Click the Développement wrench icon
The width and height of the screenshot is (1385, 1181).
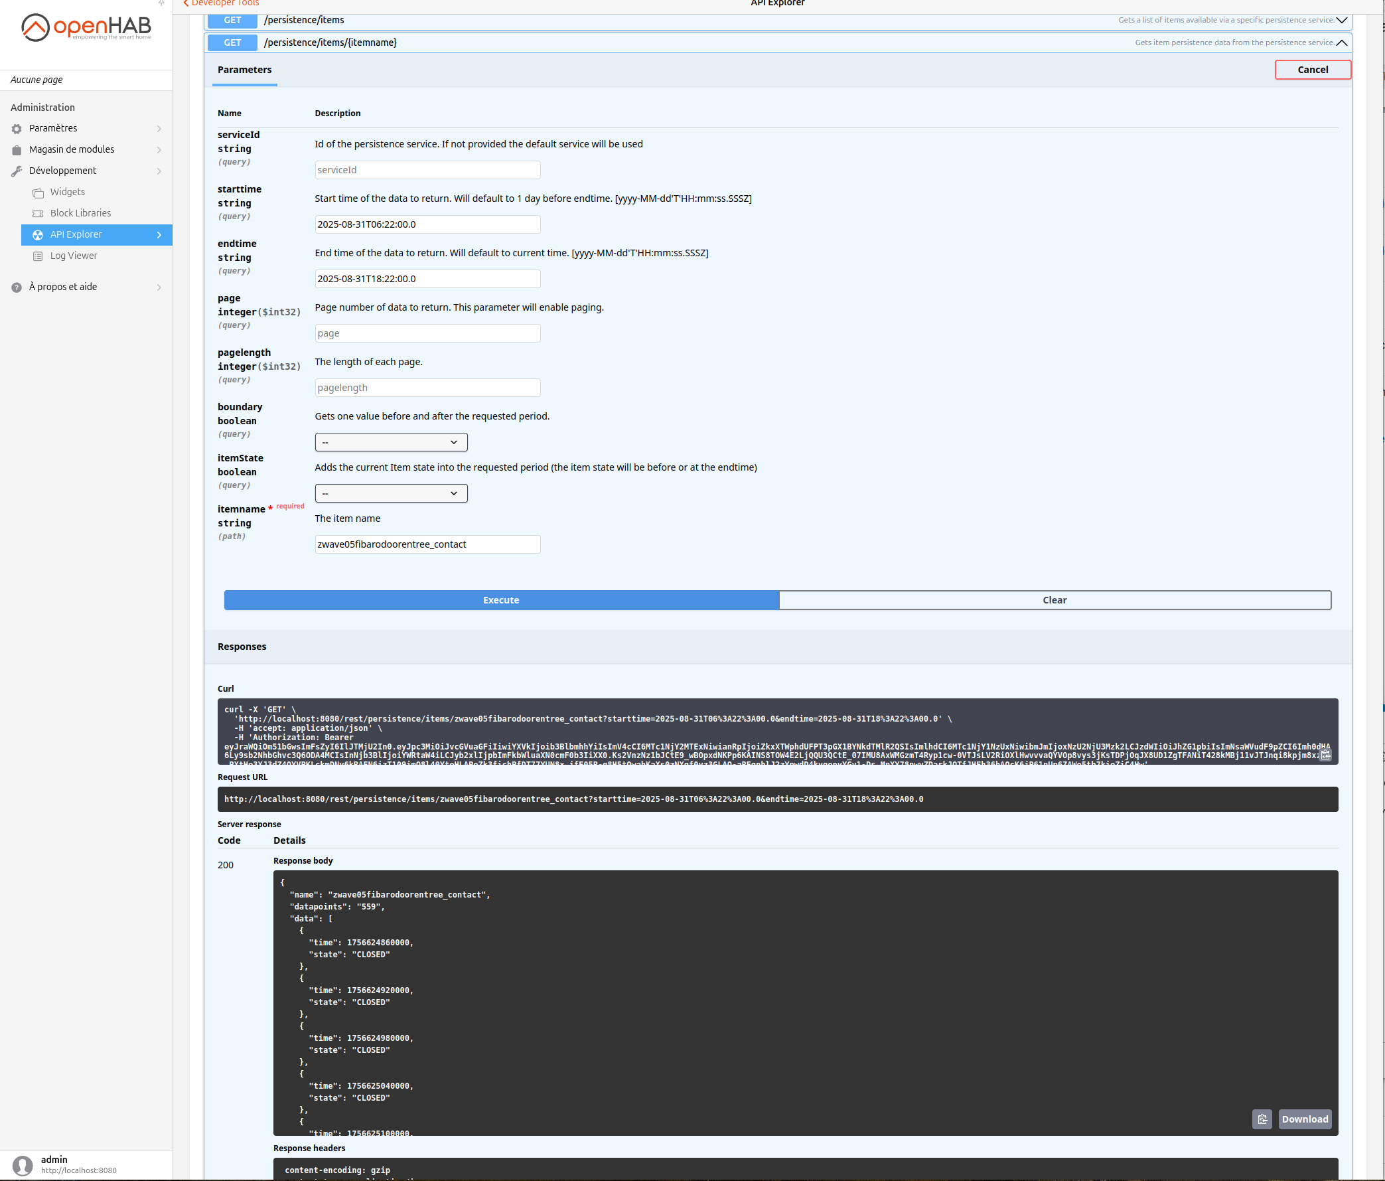click(x=17, y=171)
